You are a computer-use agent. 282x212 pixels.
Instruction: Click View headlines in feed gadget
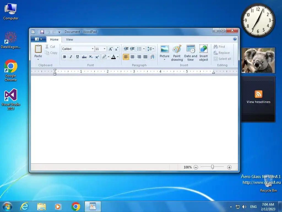click(x=258, y=102)
